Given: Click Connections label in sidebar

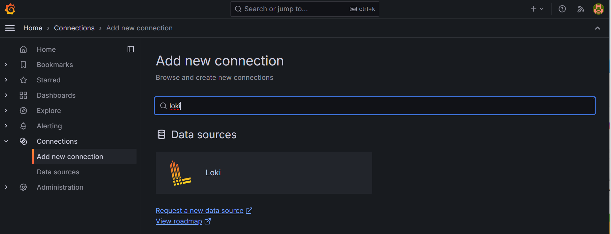Looking at the screenshot, I should [x=57, y=141].
